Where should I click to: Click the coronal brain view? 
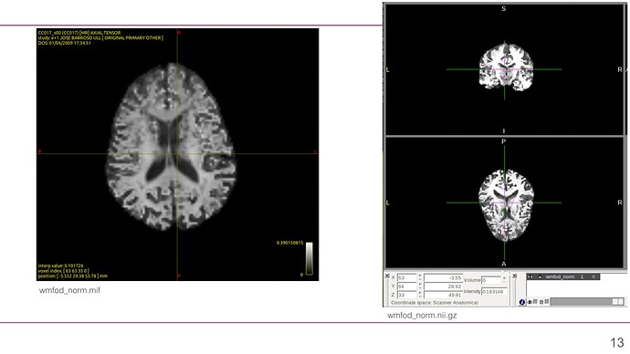pos(506,67)
